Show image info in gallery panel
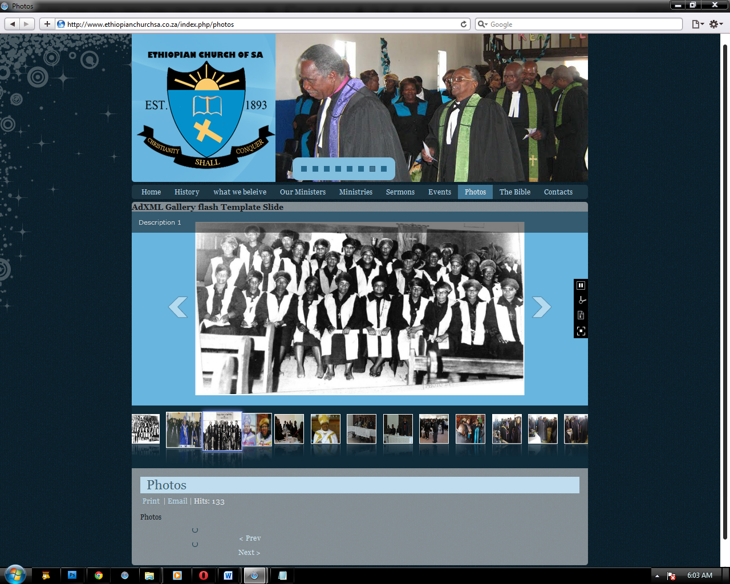Screen dimensions: 730x584 click(x=581, y=315)
